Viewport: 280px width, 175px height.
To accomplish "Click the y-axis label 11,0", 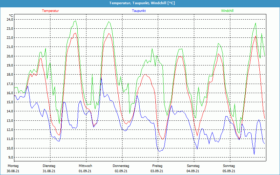I will (10, 139).
